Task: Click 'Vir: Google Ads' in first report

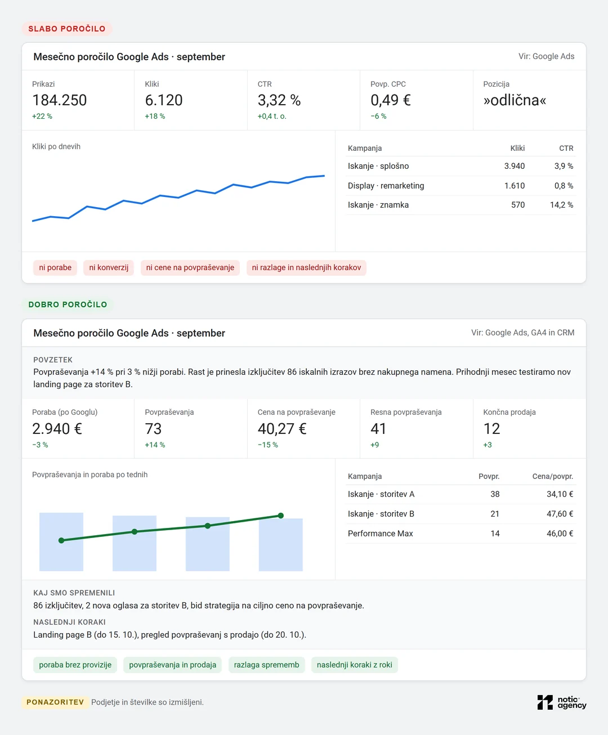Action: [x=547, y=56]
